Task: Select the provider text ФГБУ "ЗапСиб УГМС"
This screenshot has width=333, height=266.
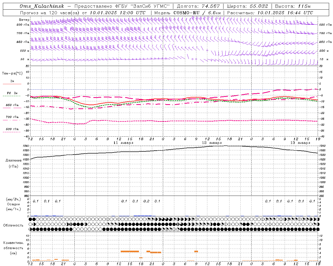Action: point(143,6)
